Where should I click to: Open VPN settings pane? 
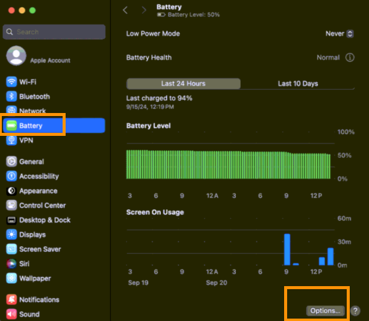[25, 140]
